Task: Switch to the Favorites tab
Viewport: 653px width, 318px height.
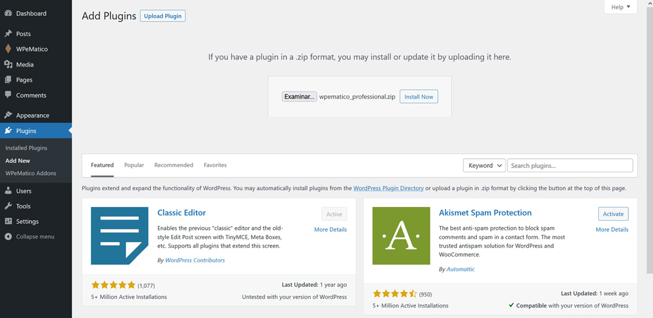Action: pyautogui.click(x=215, y=165)
